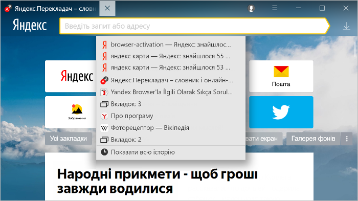The height and width of the screenshot is (201, 358).
Task: Open the browser hamburger menu
Action: pyautogui.click(x=275, y=8)
